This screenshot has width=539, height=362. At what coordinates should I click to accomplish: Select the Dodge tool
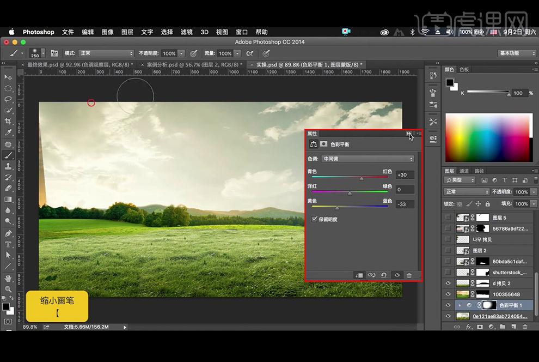8,221
